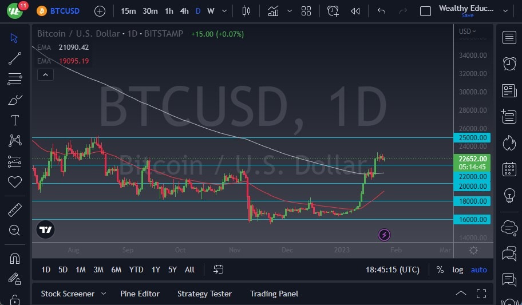Open the ideas lightbulb icon

pos(509,196)
